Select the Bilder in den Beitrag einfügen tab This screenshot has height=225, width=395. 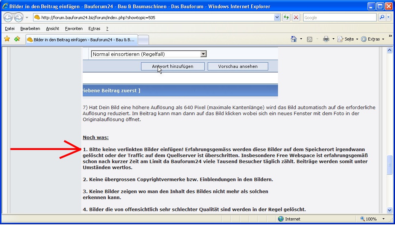(x=82, y=40)
